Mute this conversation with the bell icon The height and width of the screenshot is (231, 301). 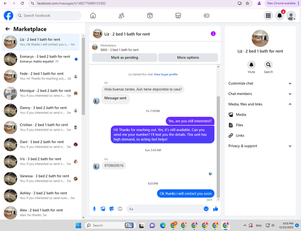coord(251,65)
